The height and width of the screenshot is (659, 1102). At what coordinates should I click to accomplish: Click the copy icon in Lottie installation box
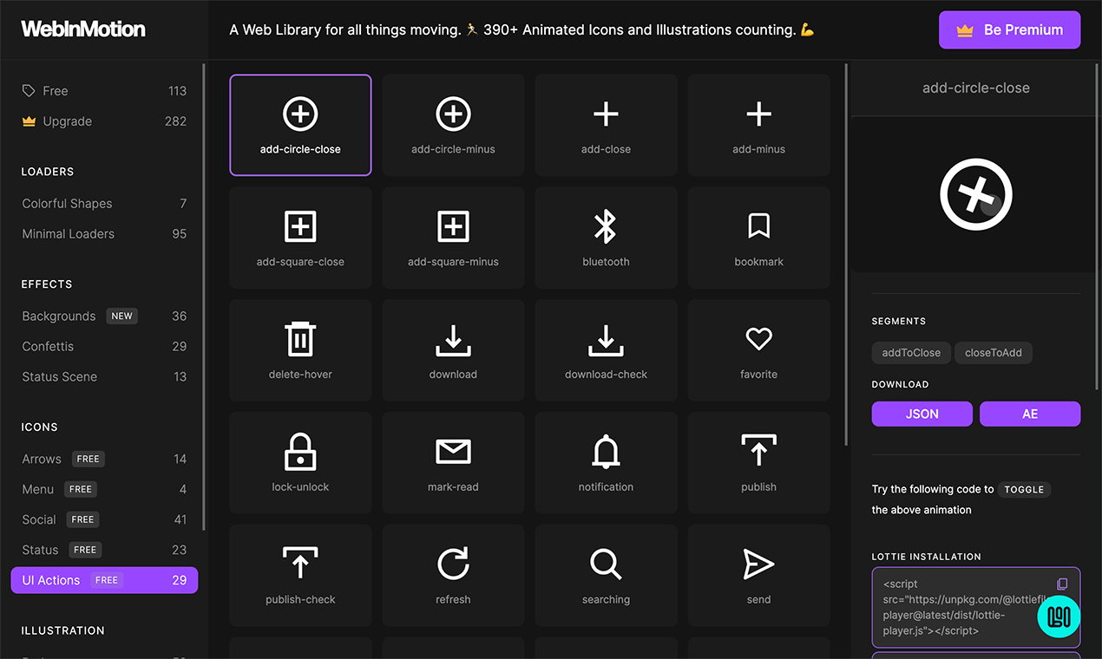(x=1062, y=584)
